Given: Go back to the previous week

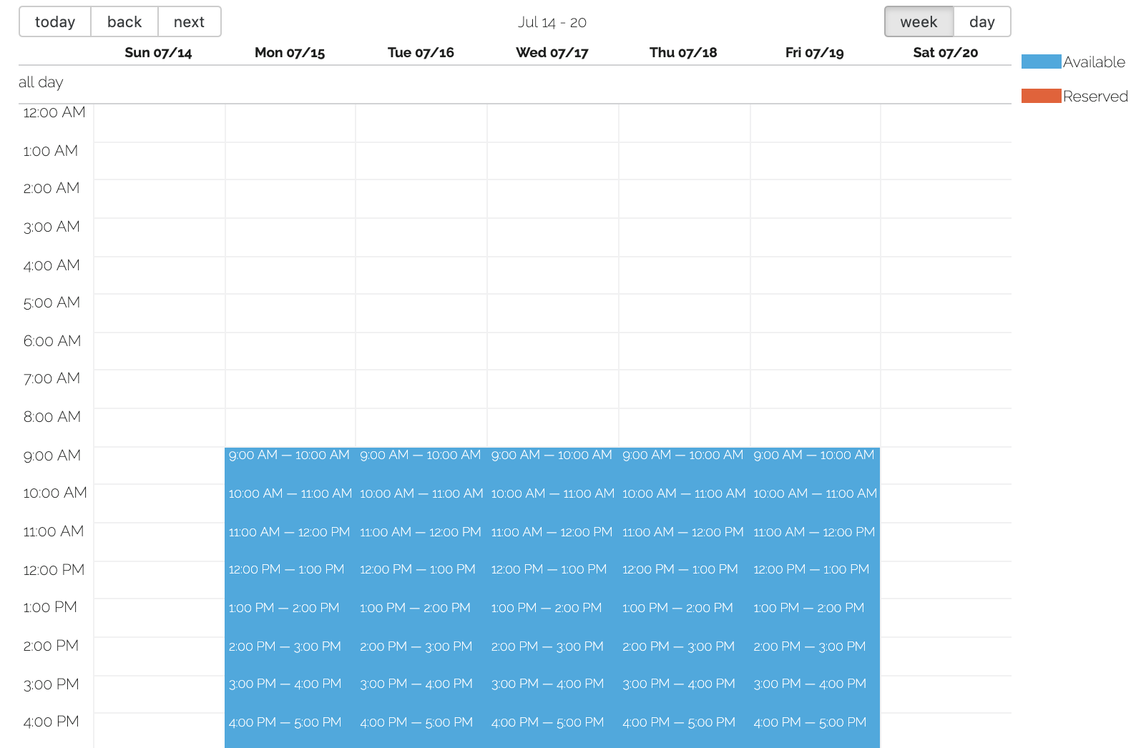Looking at the screenshot, I should [x=124, y=22].
